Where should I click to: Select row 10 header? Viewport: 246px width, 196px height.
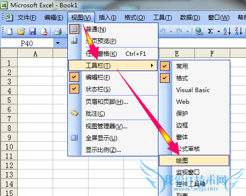(x=9, y=147)
